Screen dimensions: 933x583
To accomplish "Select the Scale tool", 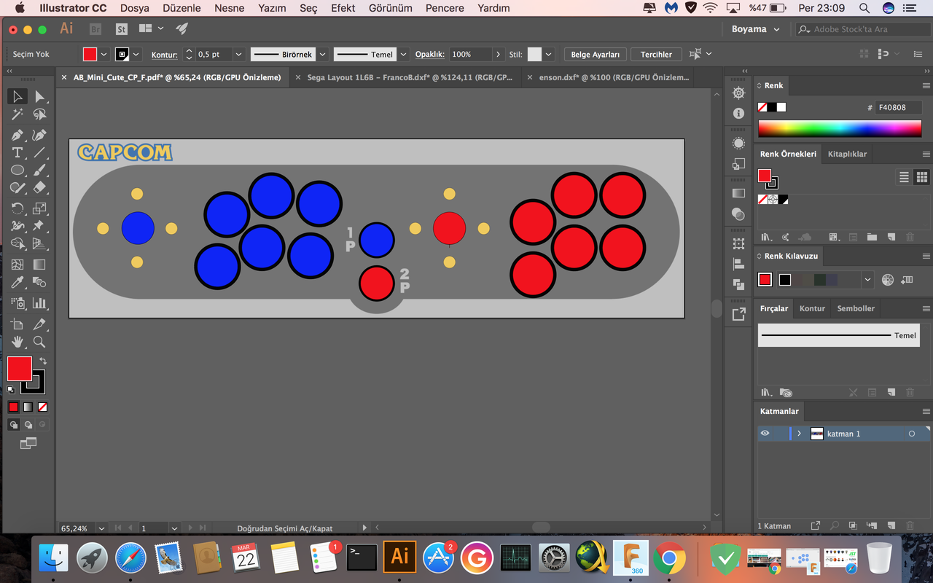I will point(39,208).
